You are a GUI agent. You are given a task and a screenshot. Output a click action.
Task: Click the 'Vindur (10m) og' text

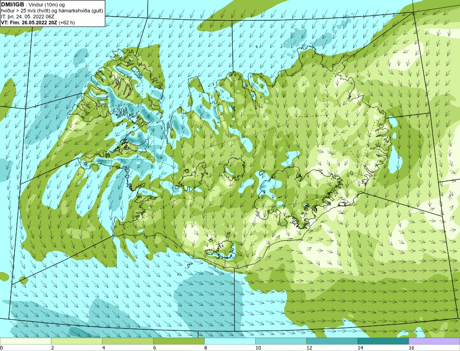[47, 5]
